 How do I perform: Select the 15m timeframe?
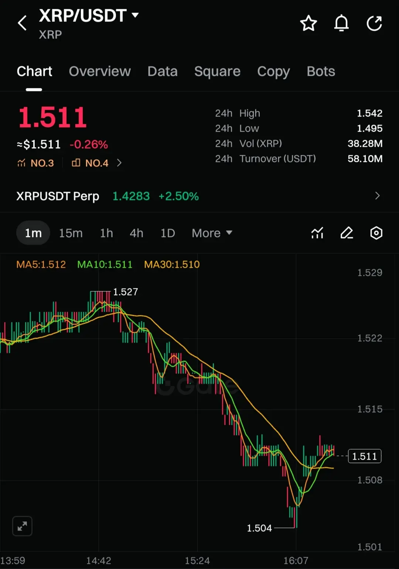pos(71,233)
